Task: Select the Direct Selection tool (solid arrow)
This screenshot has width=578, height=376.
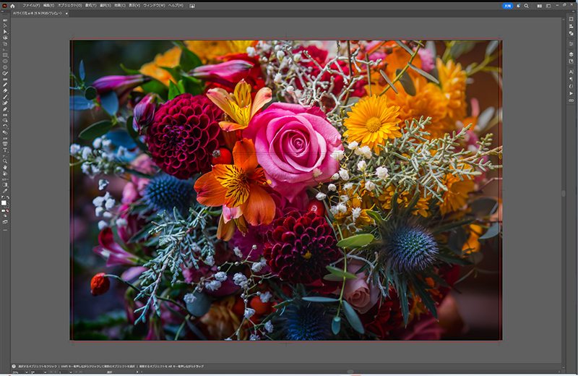Action: (5, 32)
